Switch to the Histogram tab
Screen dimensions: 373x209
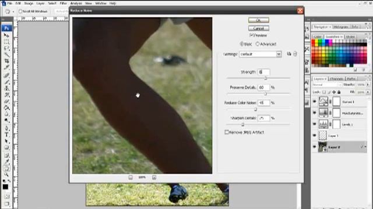pos(341,27)
